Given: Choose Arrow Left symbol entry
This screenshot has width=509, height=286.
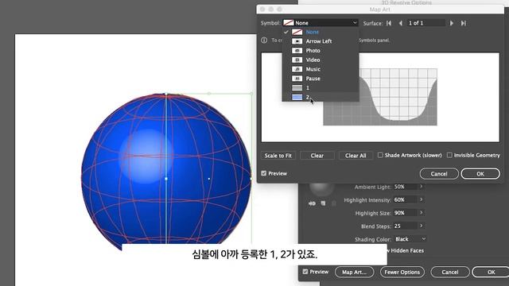Looking at the screenshot, I should [320, 41].
